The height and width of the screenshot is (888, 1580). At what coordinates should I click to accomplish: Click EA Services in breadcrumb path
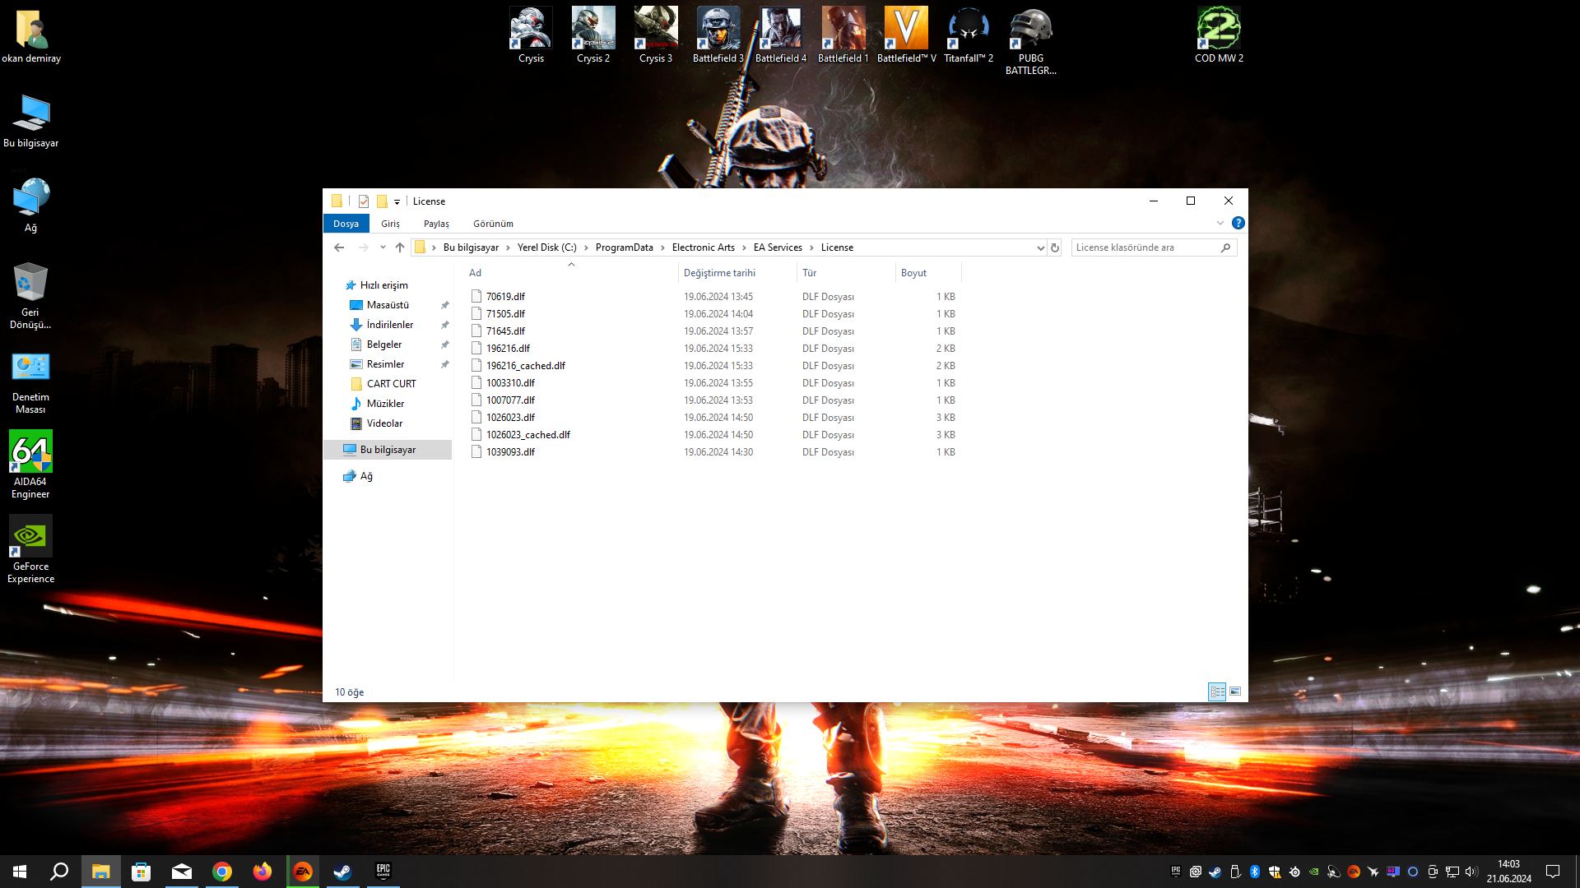click(x=778, y=247)
